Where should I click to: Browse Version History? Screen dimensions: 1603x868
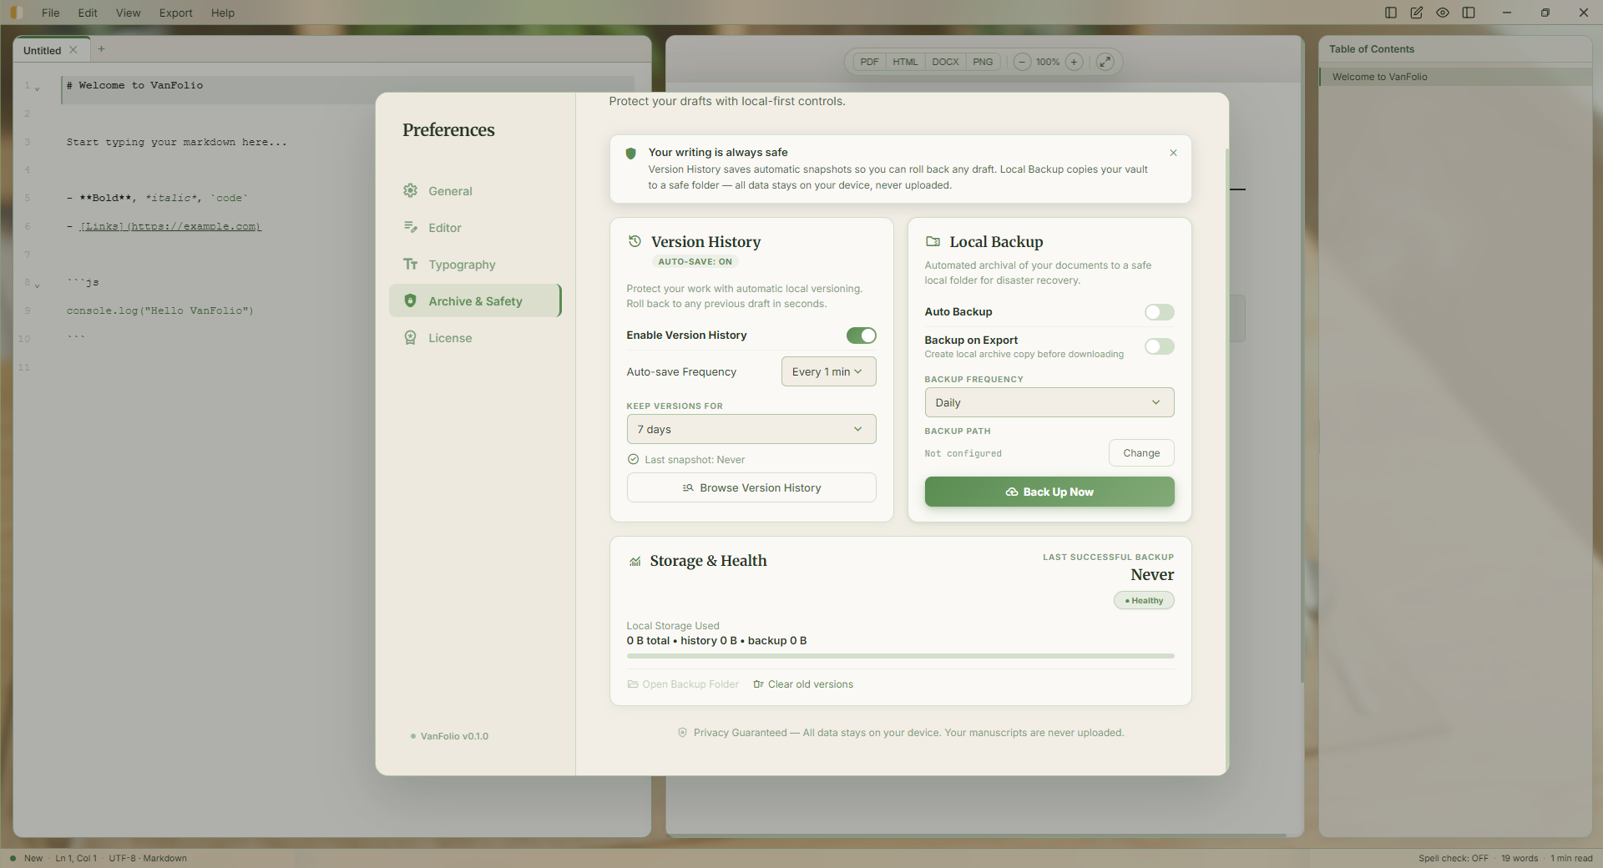(751, 487)
